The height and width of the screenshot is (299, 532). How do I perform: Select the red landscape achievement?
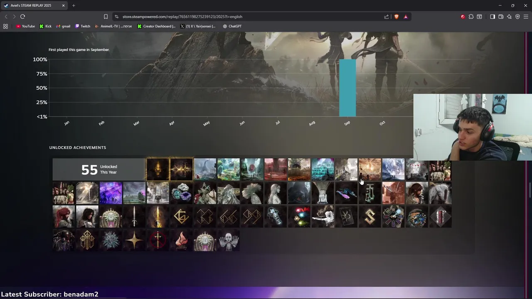[x=276, y=169]
